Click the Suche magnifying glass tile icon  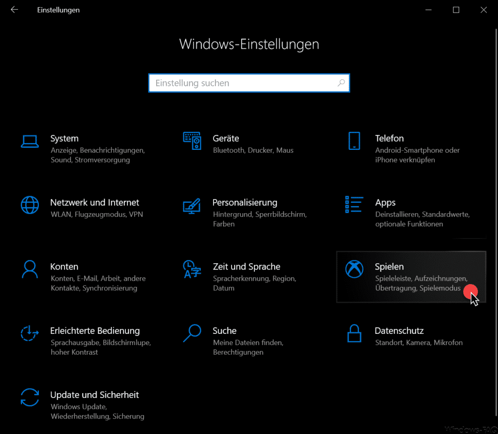(x=192, y=333)
